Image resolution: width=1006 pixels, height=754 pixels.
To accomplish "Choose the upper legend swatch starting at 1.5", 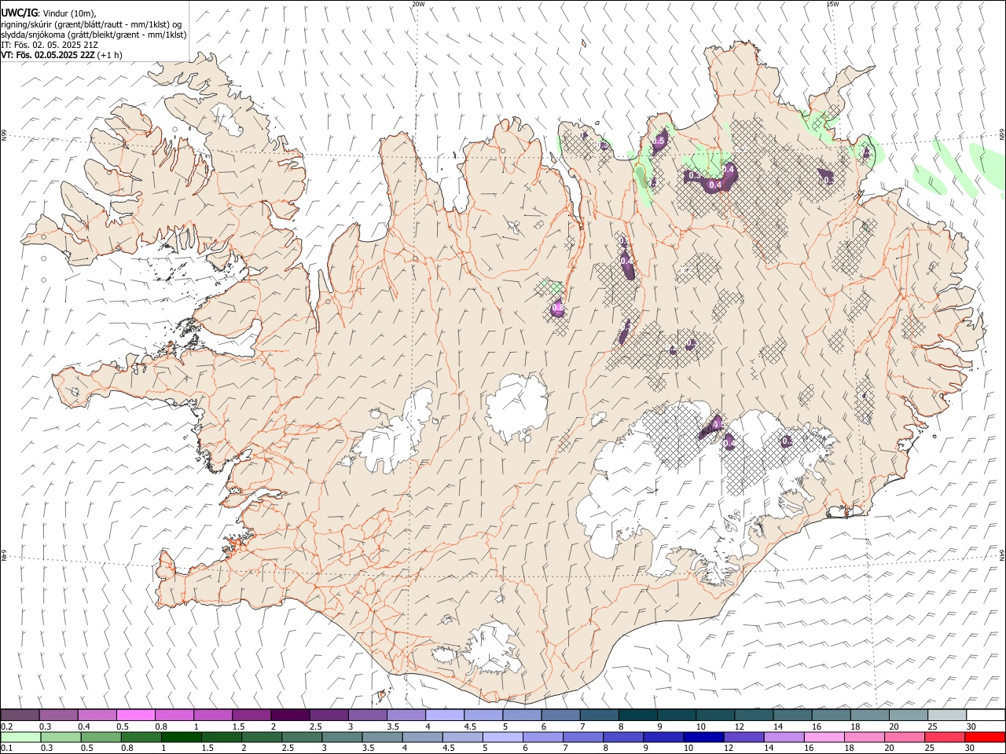I will tap(251, 715).
